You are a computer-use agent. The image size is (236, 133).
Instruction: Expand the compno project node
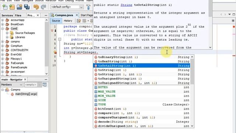3,41
